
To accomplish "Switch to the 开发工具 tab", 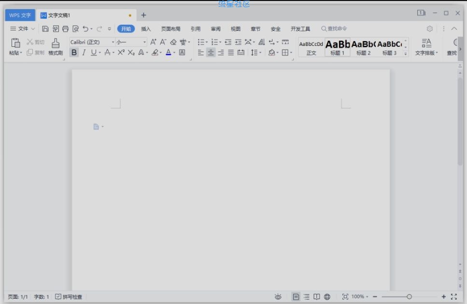I will click(x=300, y=29).
